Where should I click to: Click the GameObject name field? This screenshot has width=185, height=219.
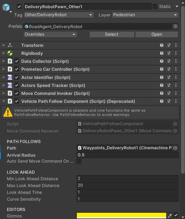click(88, 7)
